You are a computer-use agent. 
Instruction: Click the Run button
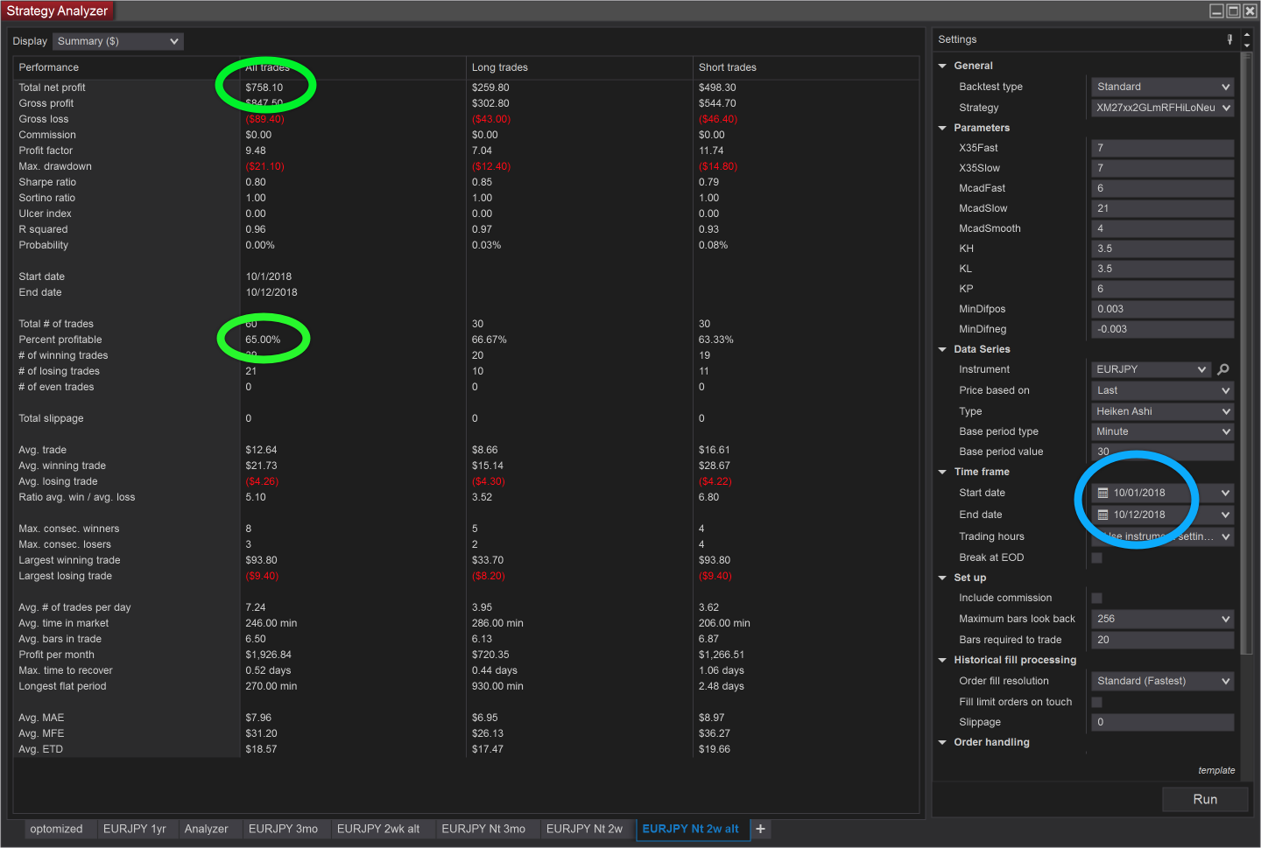pos(1205,799)
